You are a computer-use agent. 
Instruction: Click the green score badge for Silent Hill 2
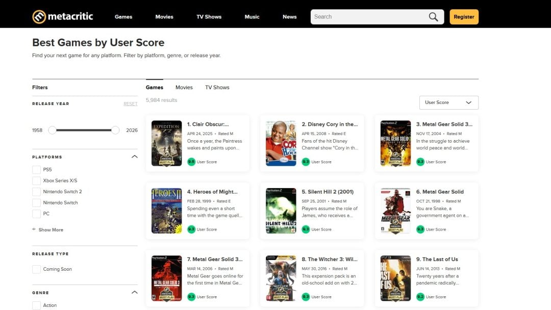coord(306,229)
